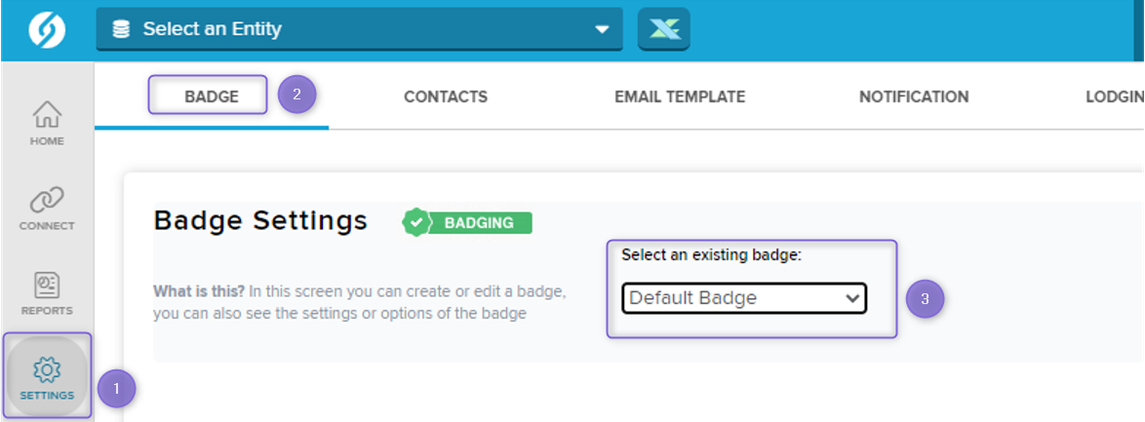1145x422 pixels.
Task: Open the Lodging tab
Action: [1114, 96]
